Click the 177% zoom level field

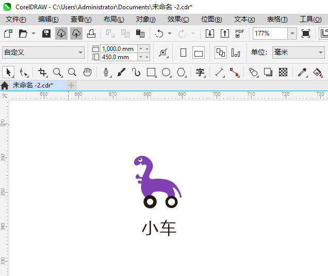tap(270, 33)
